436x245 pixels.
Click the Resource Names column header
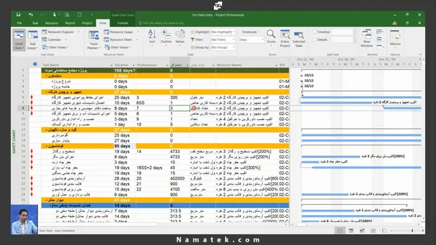pyautogui.click(x=230, y=65)
